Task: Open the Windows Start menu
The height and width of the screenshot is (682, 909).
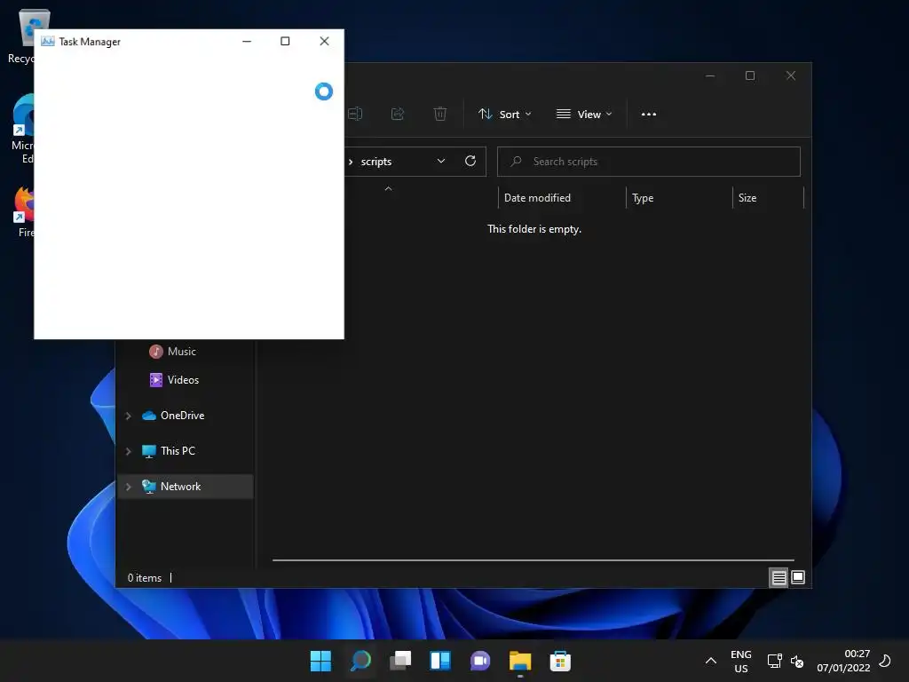Action: pyautogui.click(x=320, y=661)
